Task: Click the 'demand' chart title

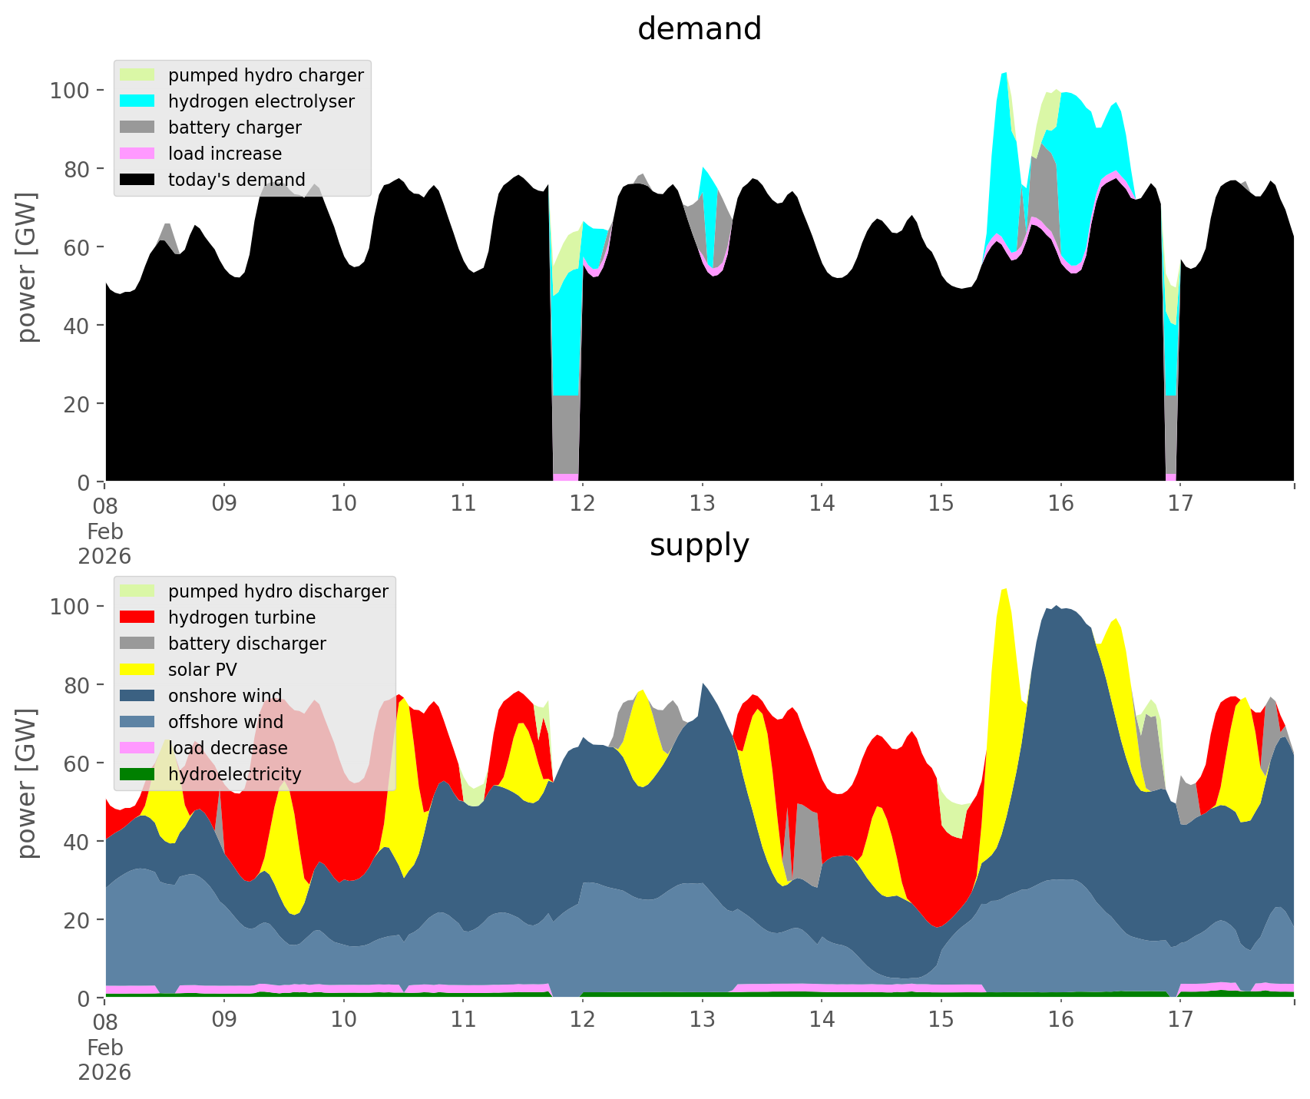Action: (x=699, y=29)
